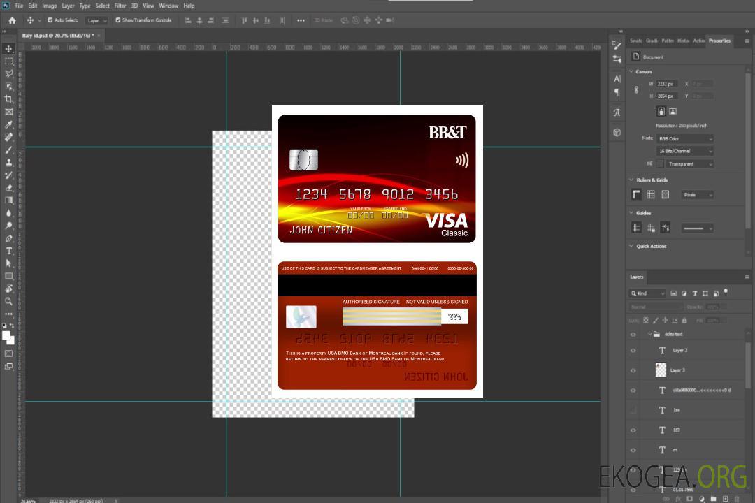The image size is (755, 503).
Task: Open the Glyphs panel icon
Action: point(617,112)
